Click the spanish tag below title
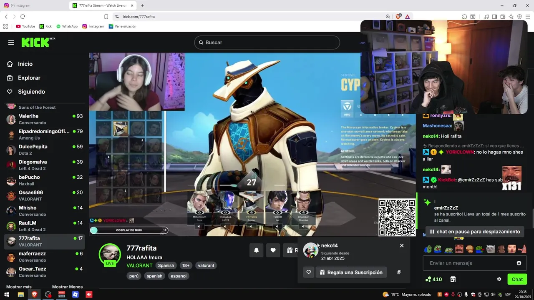The height and width of the screenshot is (300, 534). click(154, 276)
